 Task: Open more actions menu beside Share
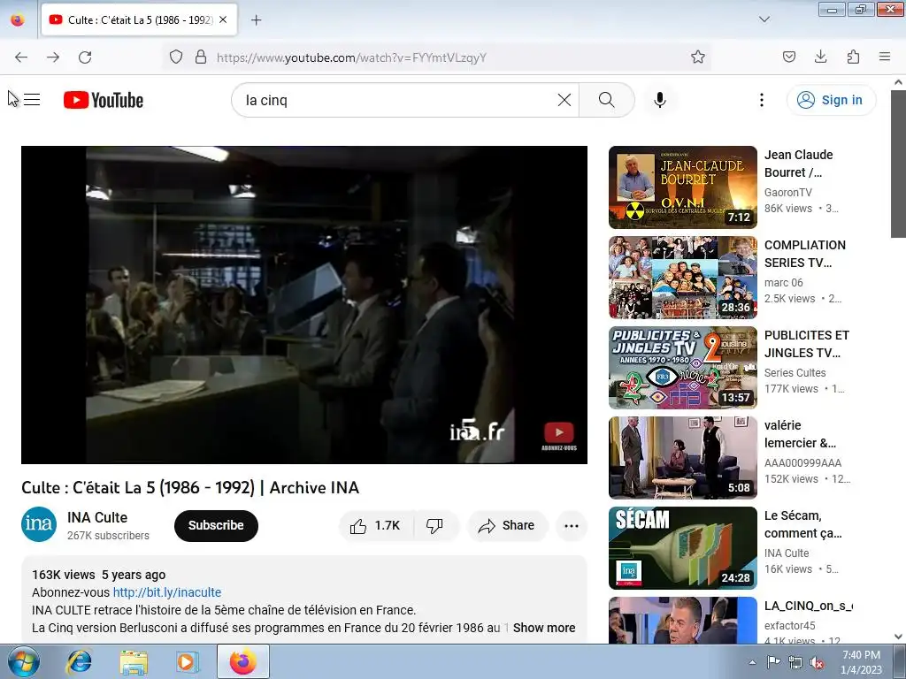572,525
